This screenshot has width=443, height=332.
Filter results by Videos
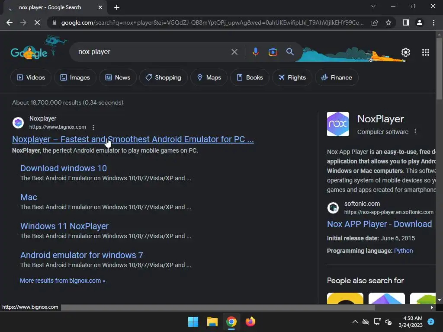[31, 77]
